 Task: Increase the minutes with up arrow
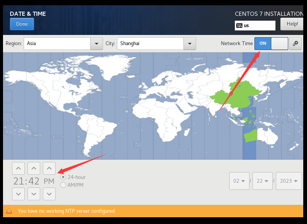(34, 168)
